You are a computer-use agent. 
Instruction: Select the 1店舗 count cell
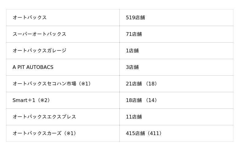tap(132, 51)
